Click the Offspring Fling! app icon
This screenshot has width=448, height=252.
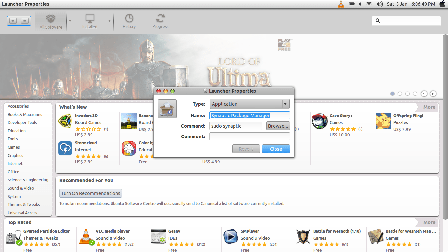383,121
